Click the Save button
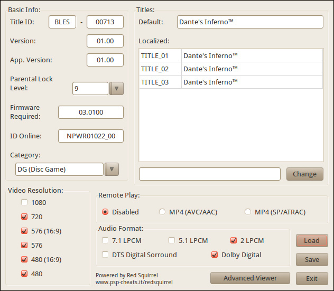The height and width of the screenshot is (291, 334). point(312,259)
